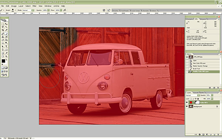The width and height of the screenshot is (222, 139).
Task: Select the Move tool
Action: coord(6,24)
